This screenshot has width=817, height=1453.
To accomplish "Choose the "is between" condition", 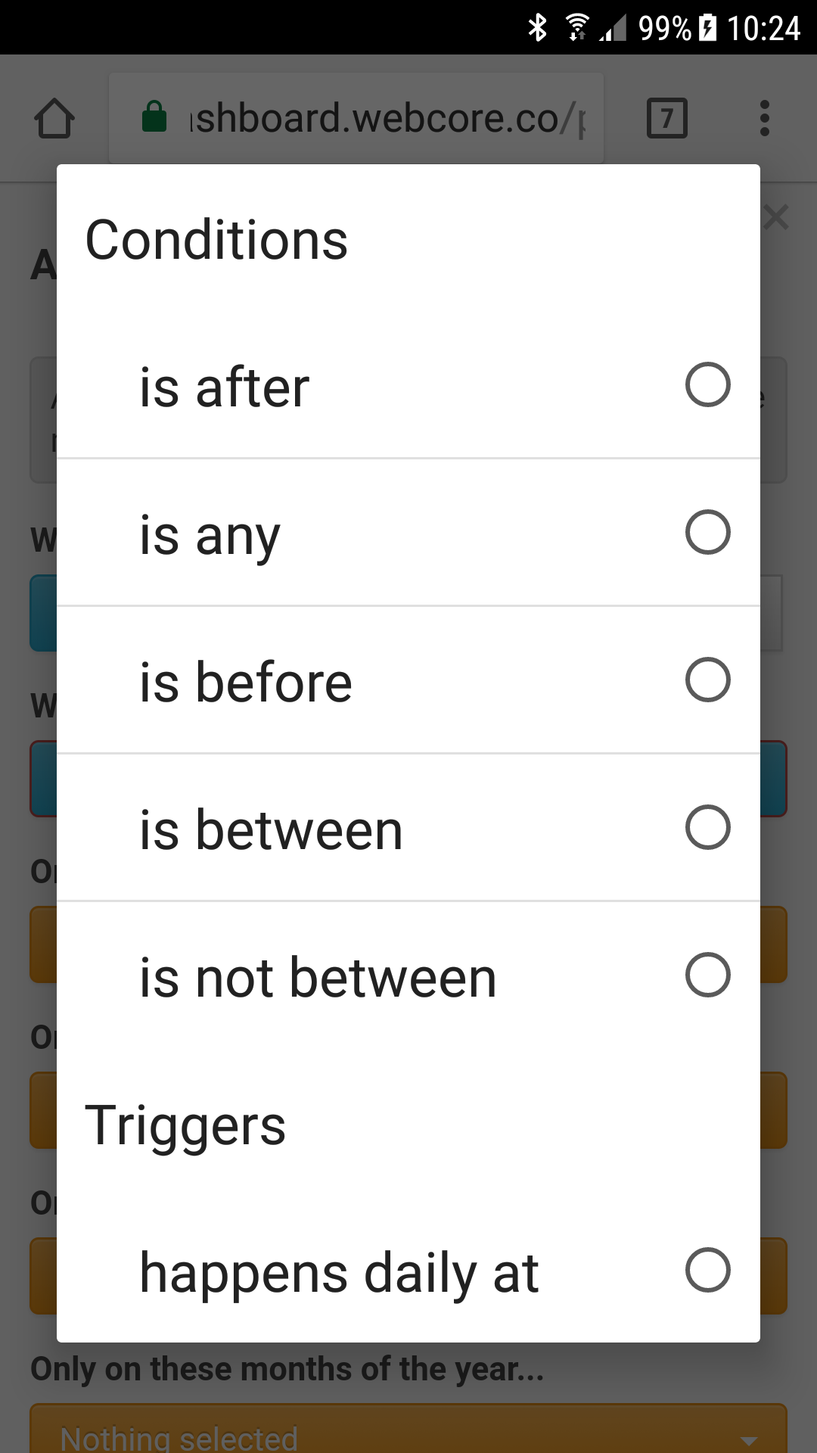I will 408,827.
